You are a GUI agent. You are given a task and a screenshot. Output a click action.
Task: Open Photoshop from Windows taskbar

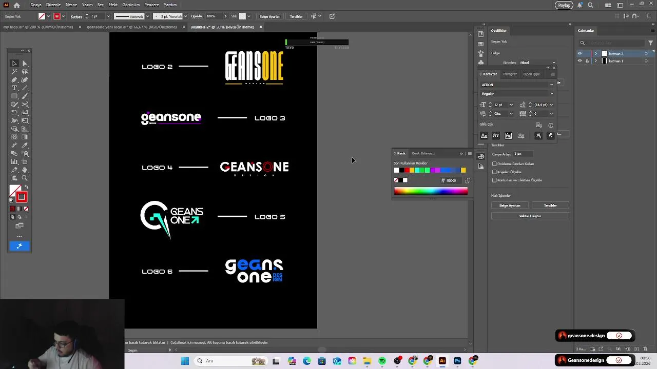[x=457, y=361]
